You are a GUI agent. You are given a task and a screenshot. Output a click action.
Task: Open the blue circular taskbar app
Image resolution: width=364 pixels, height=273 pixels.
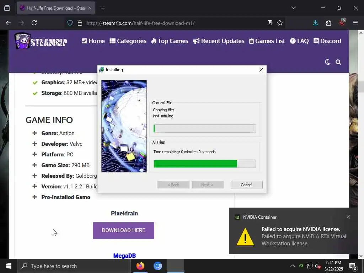(x=157, y=266)
